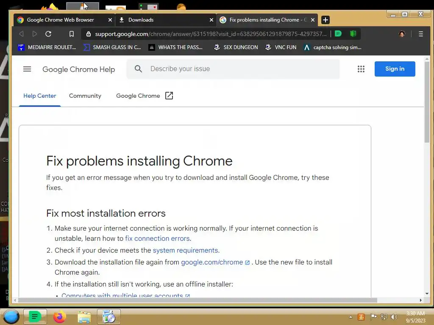Open Google Chrome external link tab

(x=145, y=96)
